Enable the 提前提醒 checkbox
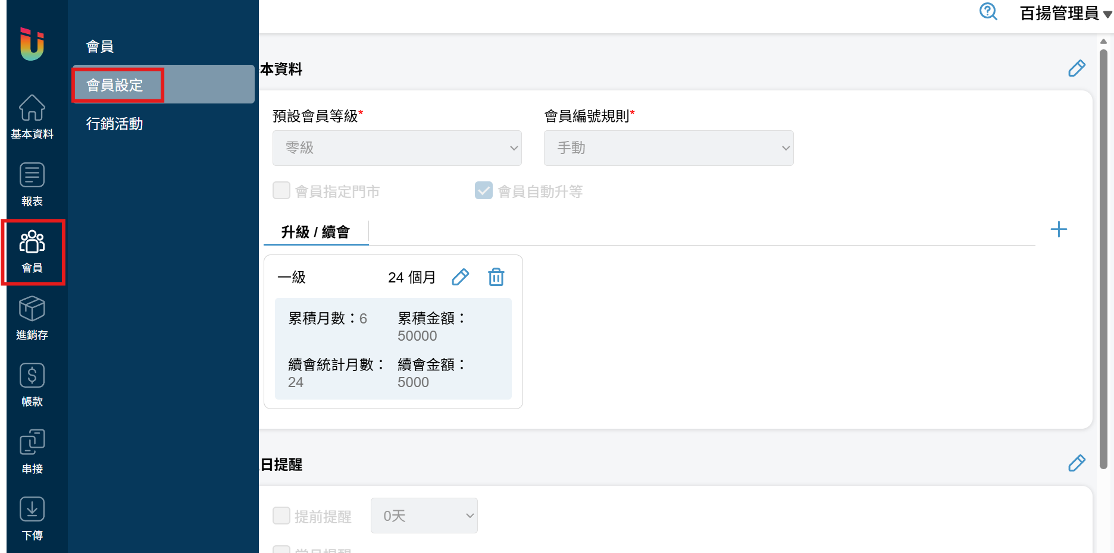Screen dimensions: 1114x553 tap(281, 516)
